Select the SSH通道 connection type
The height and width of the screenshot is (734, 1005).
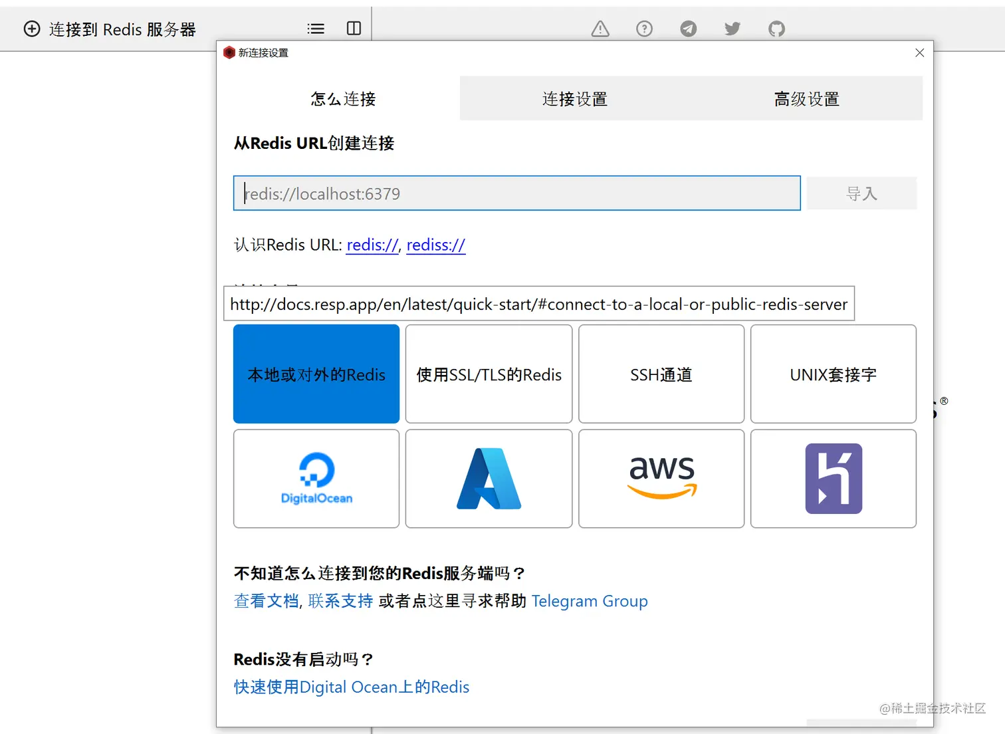pos(661,374)
